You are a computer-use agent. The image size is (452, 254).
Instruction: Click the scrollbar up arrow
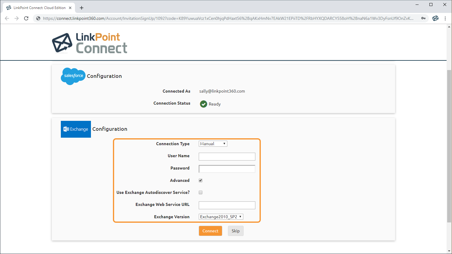coord(449,27)
